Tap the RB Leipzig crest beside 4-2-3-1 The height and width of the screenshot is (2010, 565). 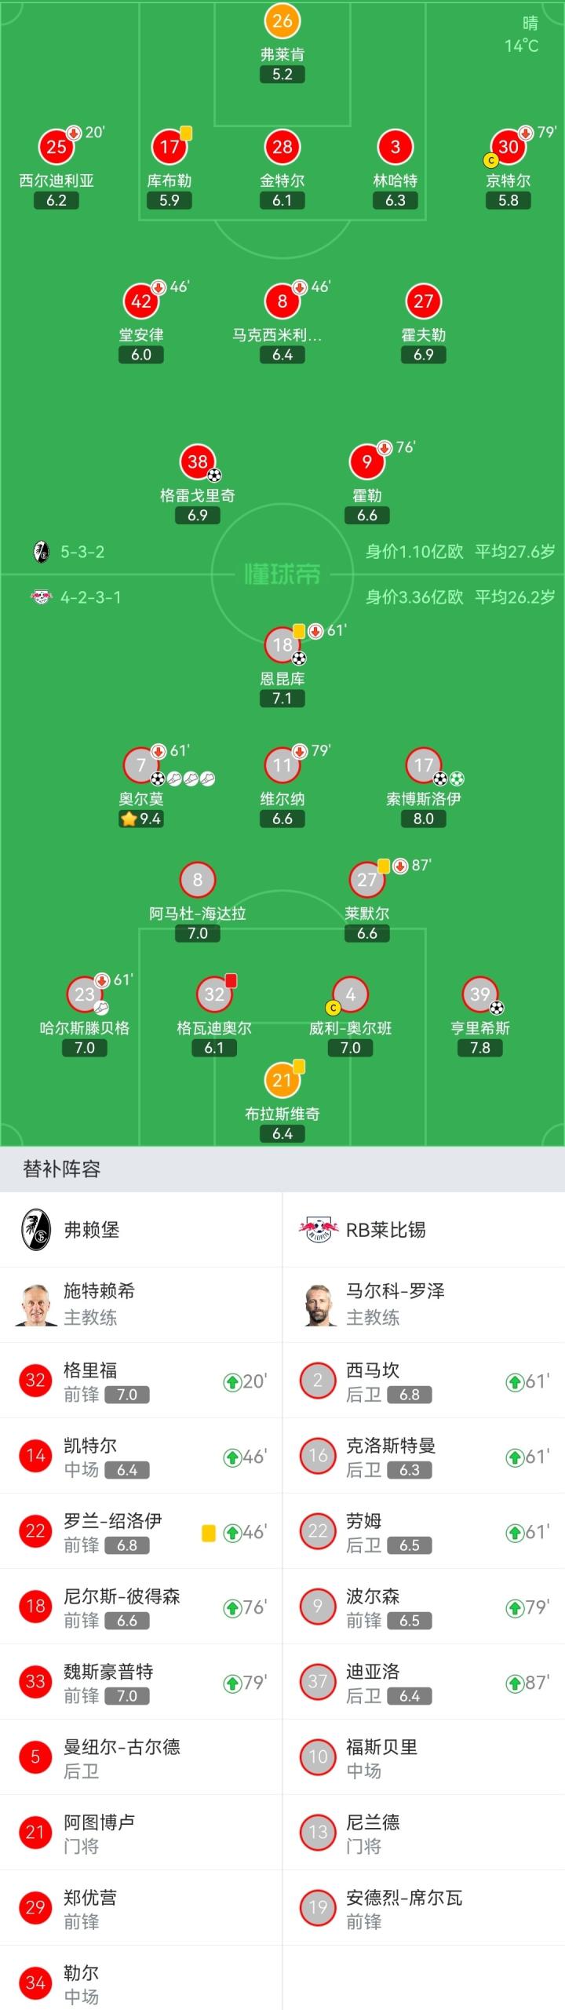41,597
